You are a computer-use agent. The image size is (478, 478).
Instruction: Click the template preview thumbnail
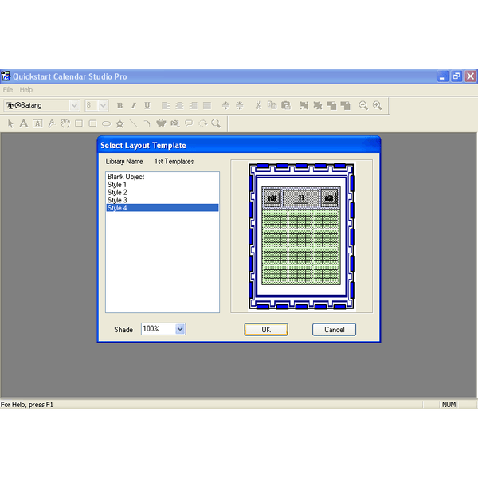click(301, 237)
